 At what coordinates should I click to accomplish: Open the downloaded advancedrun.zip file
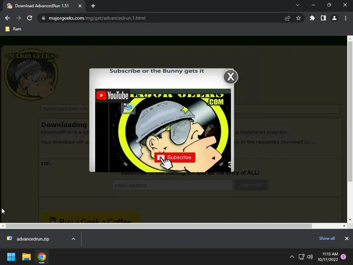[33, 239]
